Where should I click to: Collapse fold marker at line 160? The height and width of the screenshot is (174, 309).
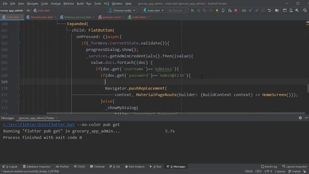(x=18, y=24)
